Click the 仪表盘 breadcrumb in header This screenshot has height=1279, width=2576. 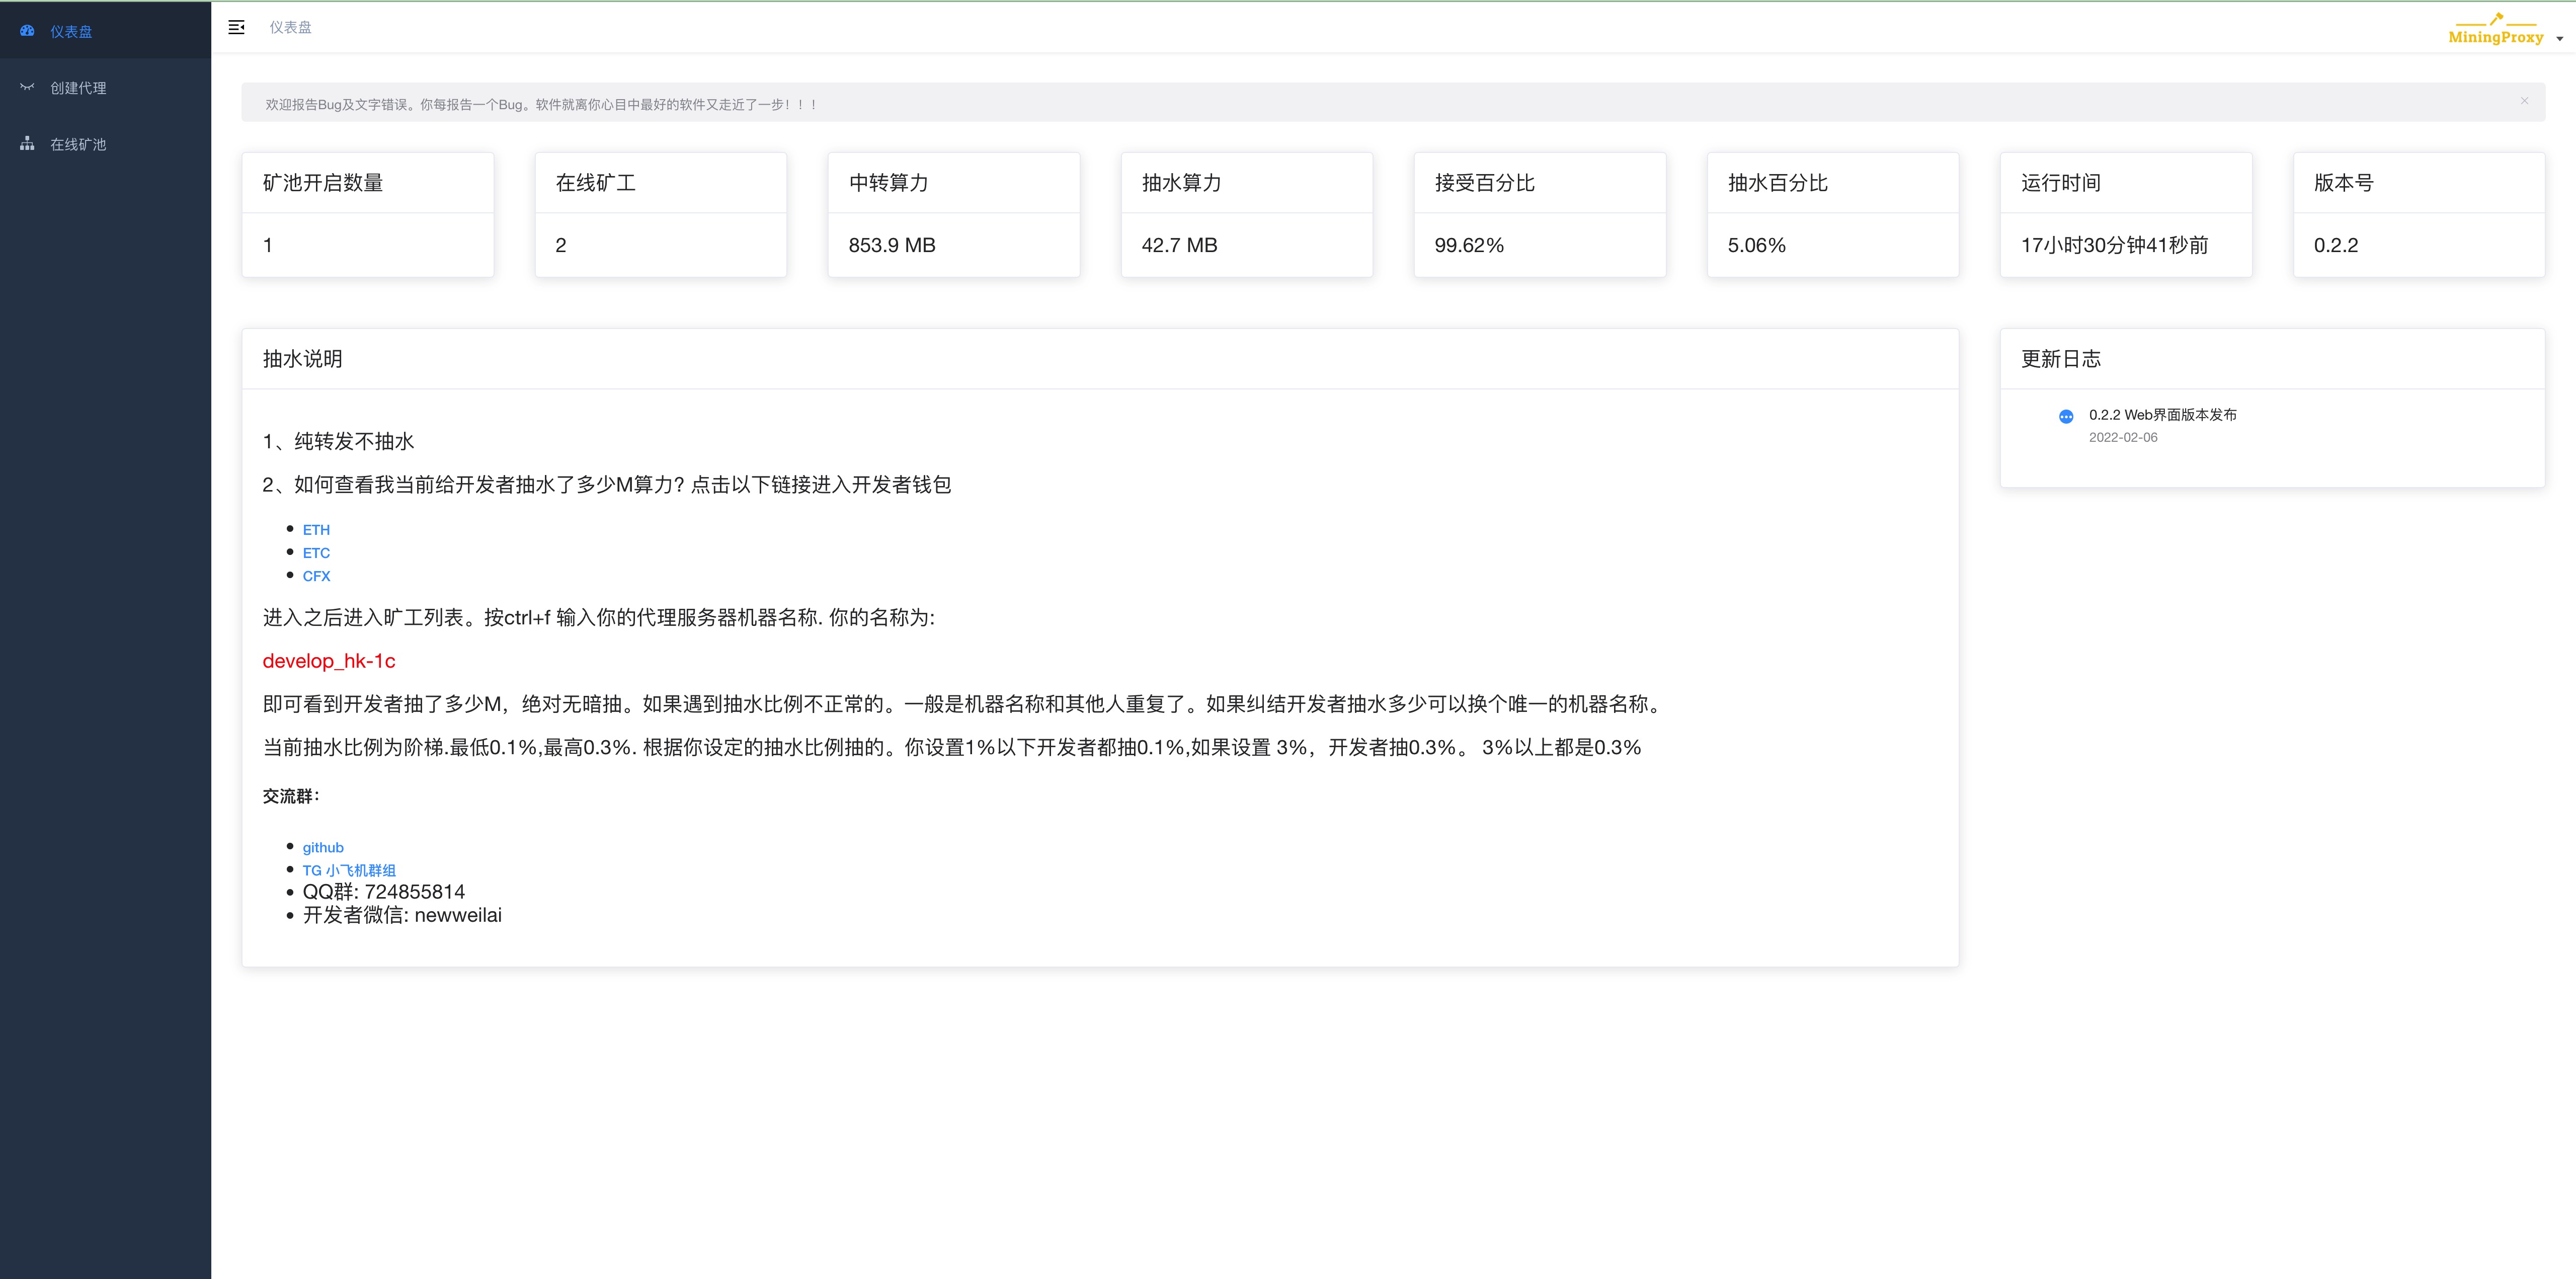[x=290, y=27]
